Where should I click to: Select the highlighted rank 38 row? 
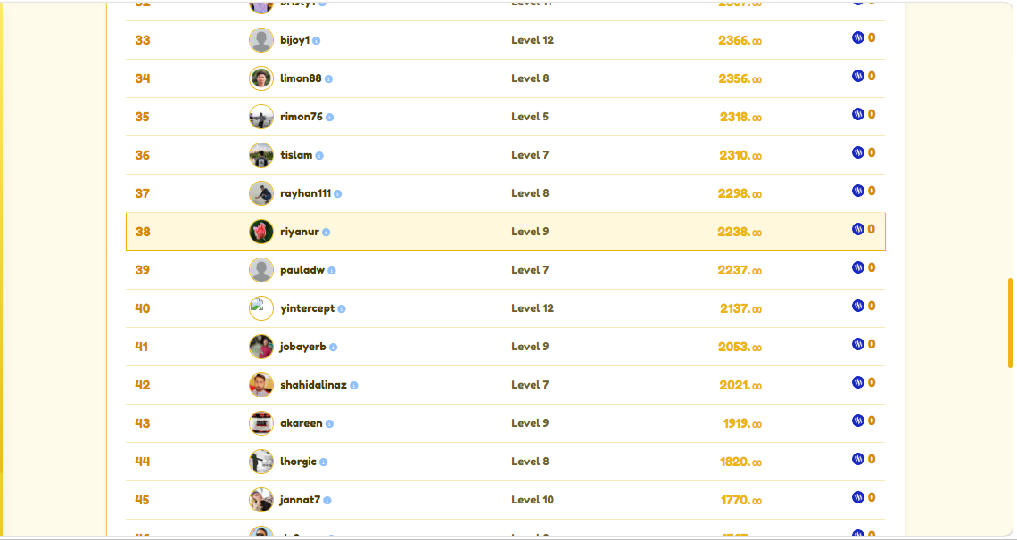click(x=506, y=232)
